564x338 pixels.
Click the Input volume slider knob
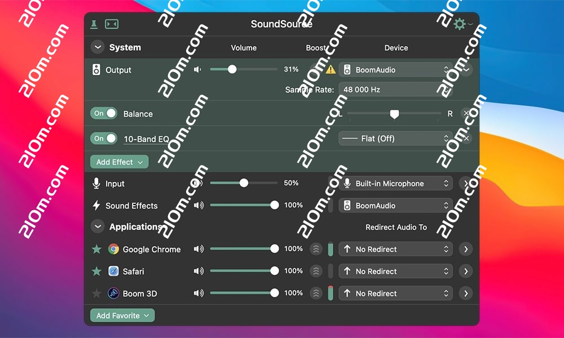click(244, 183)
